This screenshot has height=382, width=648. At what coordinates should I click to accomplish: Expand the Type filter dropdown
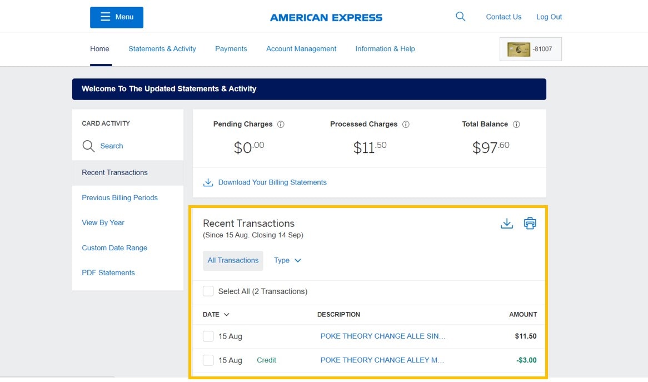tap(287, 260)
